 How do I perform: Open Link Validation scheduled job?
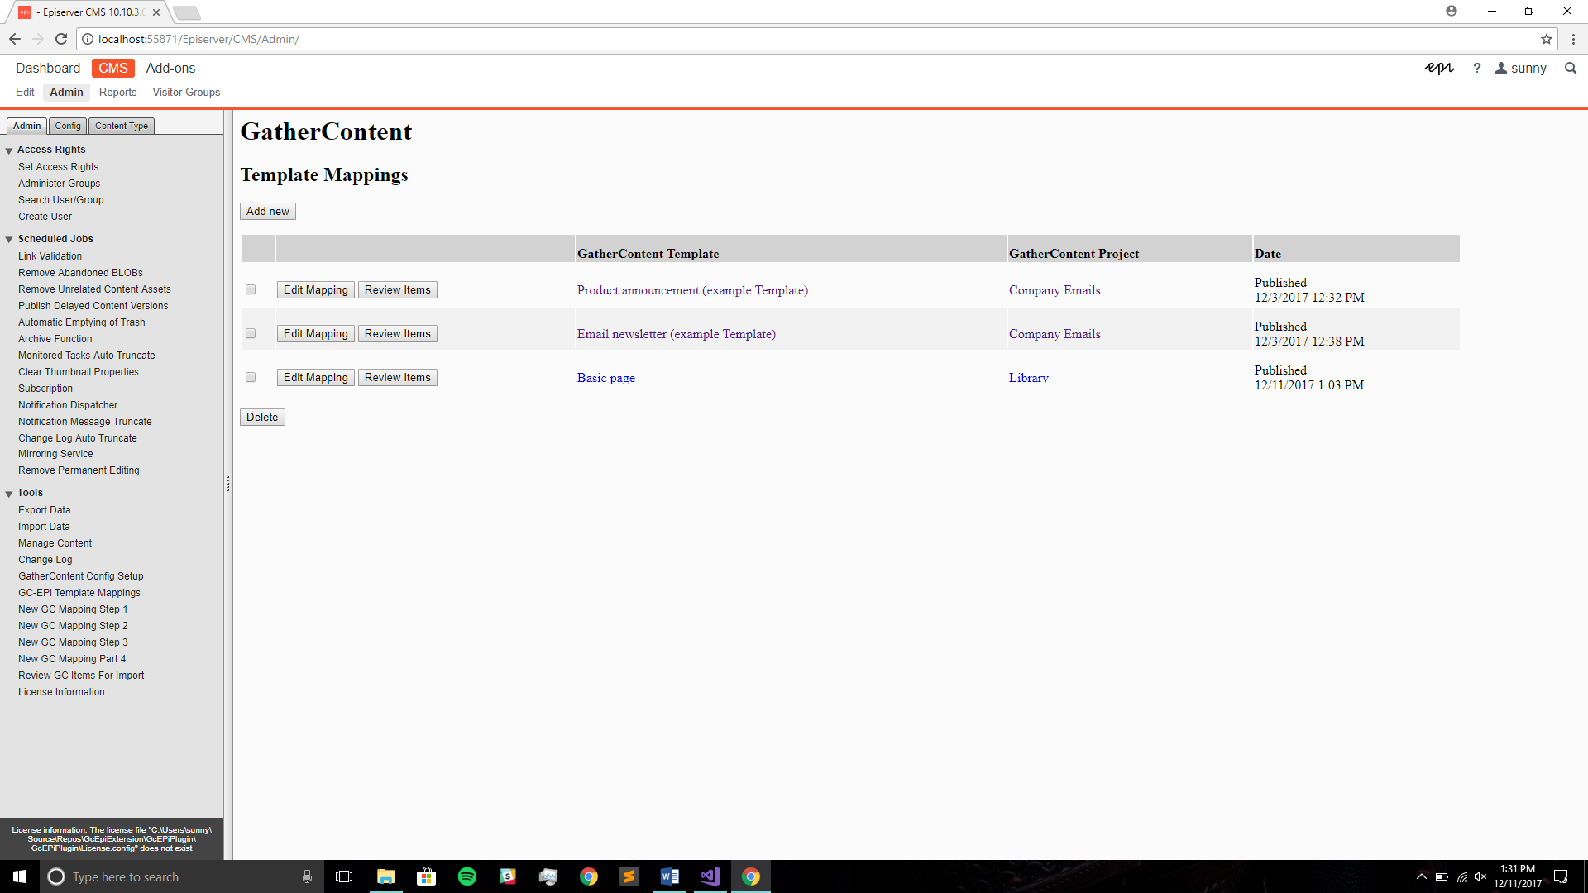pyautogui.click(x=50, y=256)
